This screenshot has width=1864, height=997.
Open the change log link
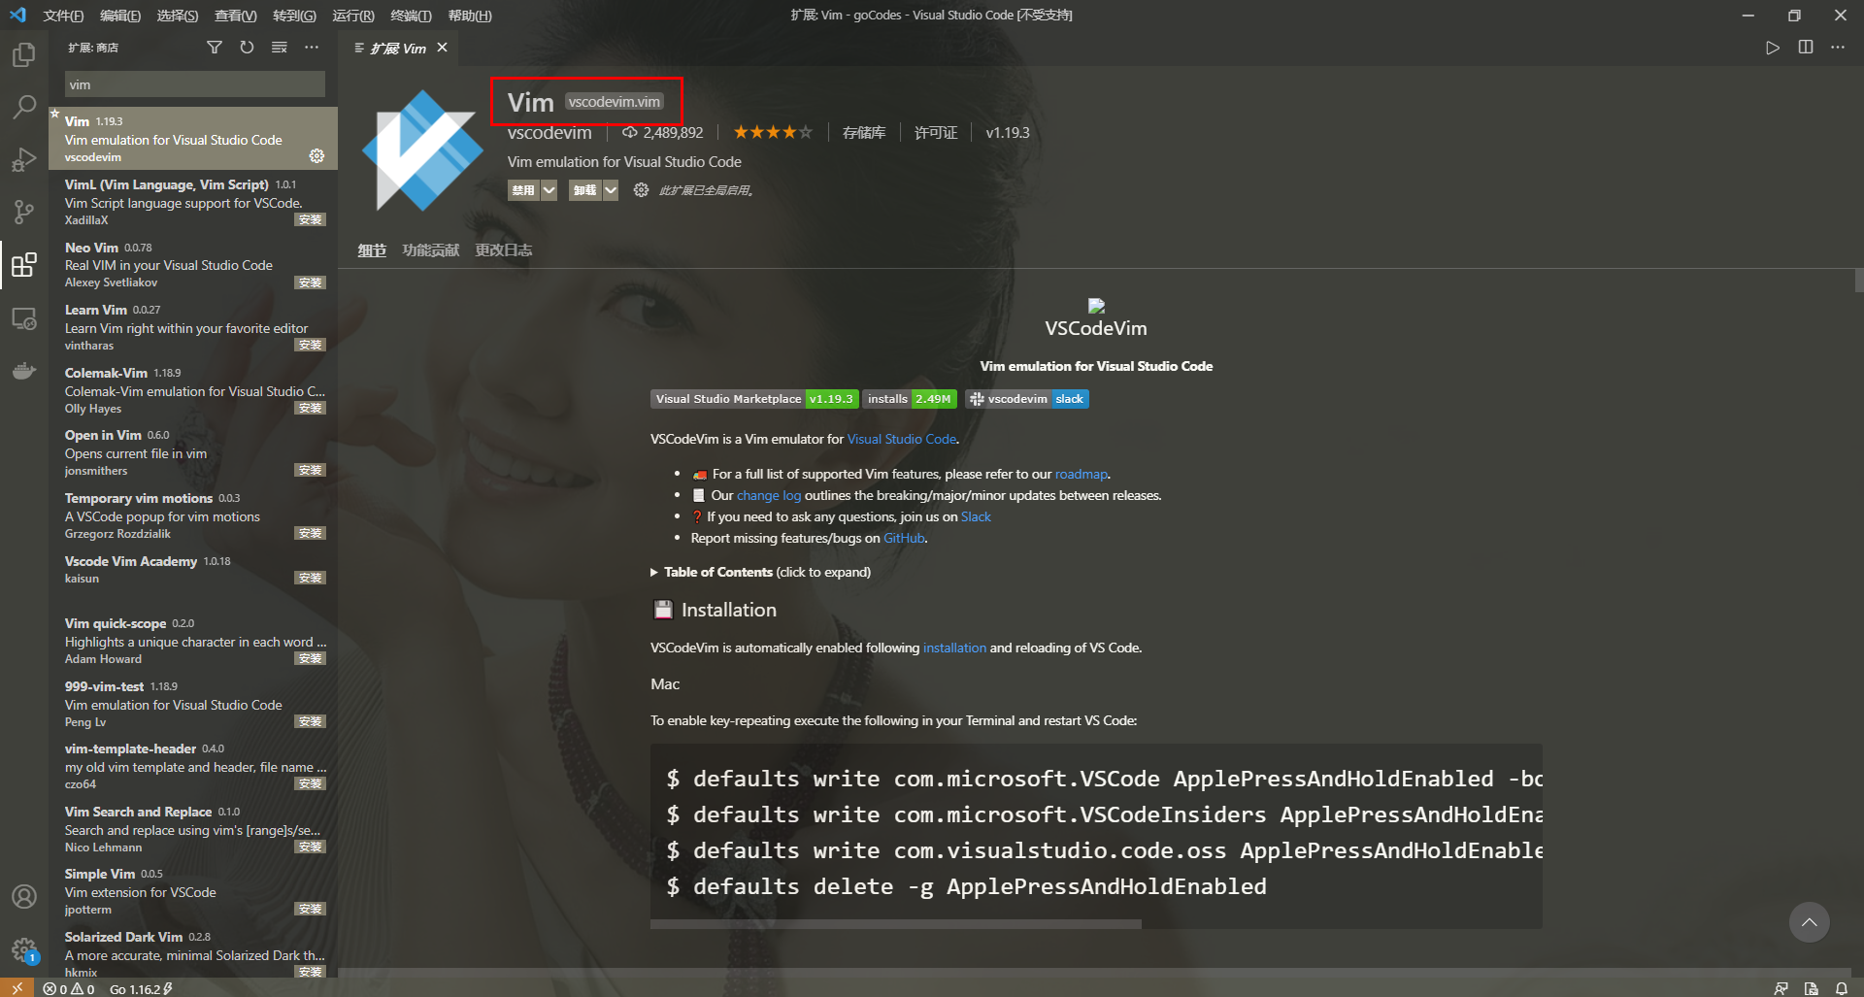point(769,495)
